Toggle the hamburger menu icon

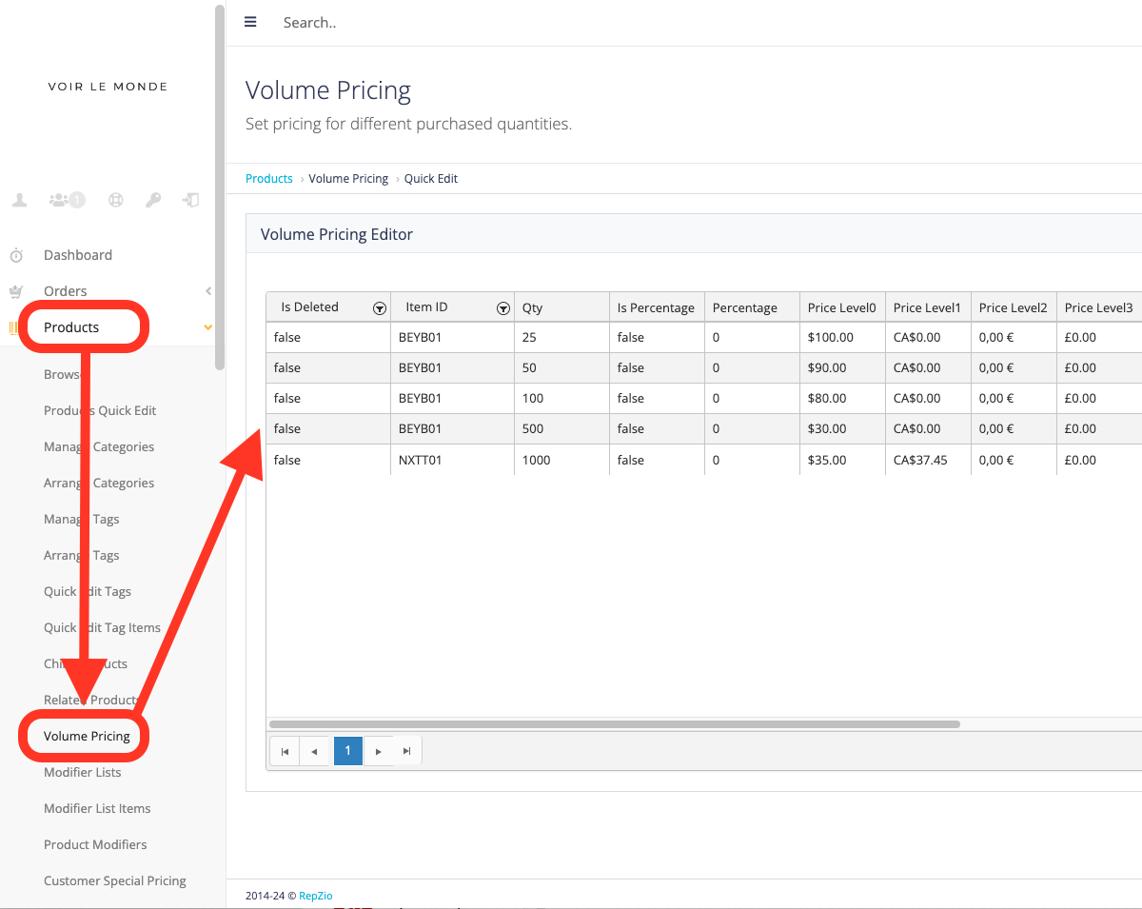[x=250, y=22]
